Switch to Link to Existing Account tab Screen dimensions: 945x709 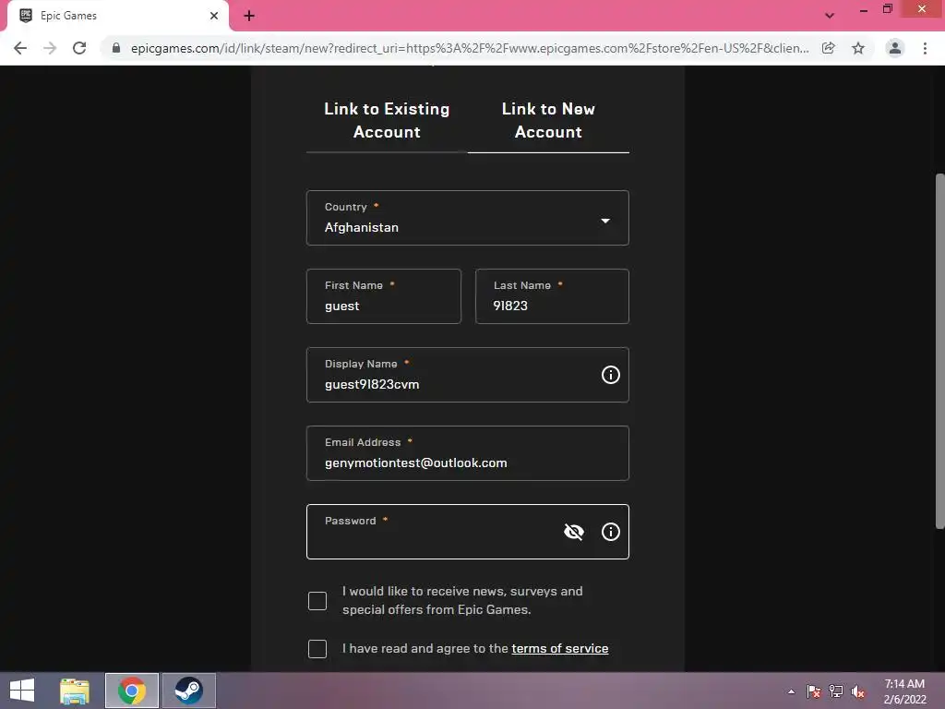(387, 121)
